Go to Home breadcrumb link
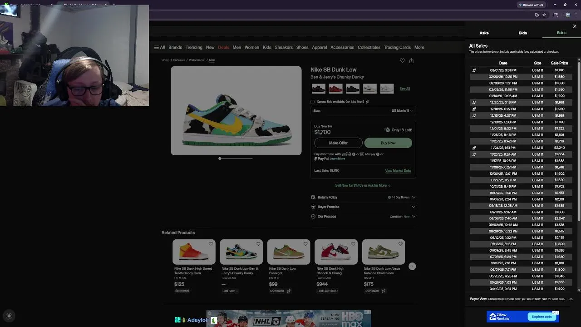 point(165,60)
